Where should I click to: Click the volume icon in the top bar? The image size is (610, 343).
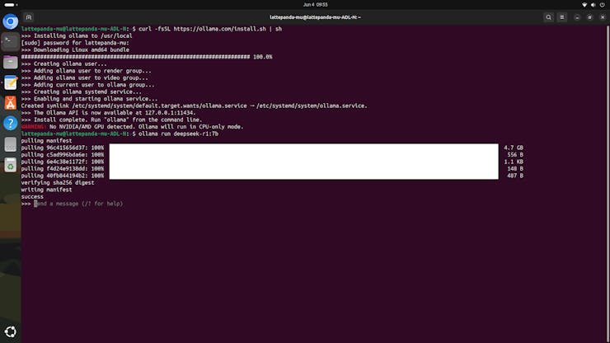594,5
